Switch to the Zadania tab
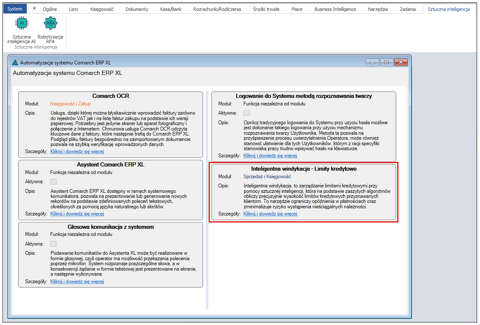The width and height of the screenshot is (480, 325). point(408,9)
